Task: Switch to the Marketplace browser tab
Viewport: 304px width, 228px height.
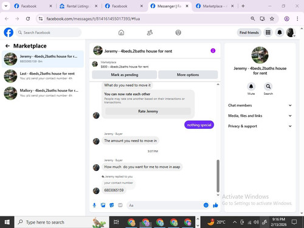Action: pyautogui.click(x=215, y=6)
